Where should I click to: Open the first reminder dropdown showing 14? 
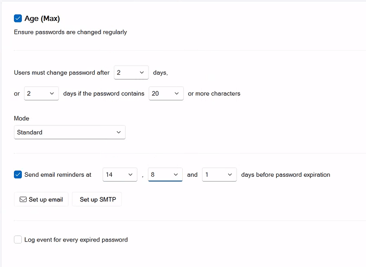click(120, 175)
